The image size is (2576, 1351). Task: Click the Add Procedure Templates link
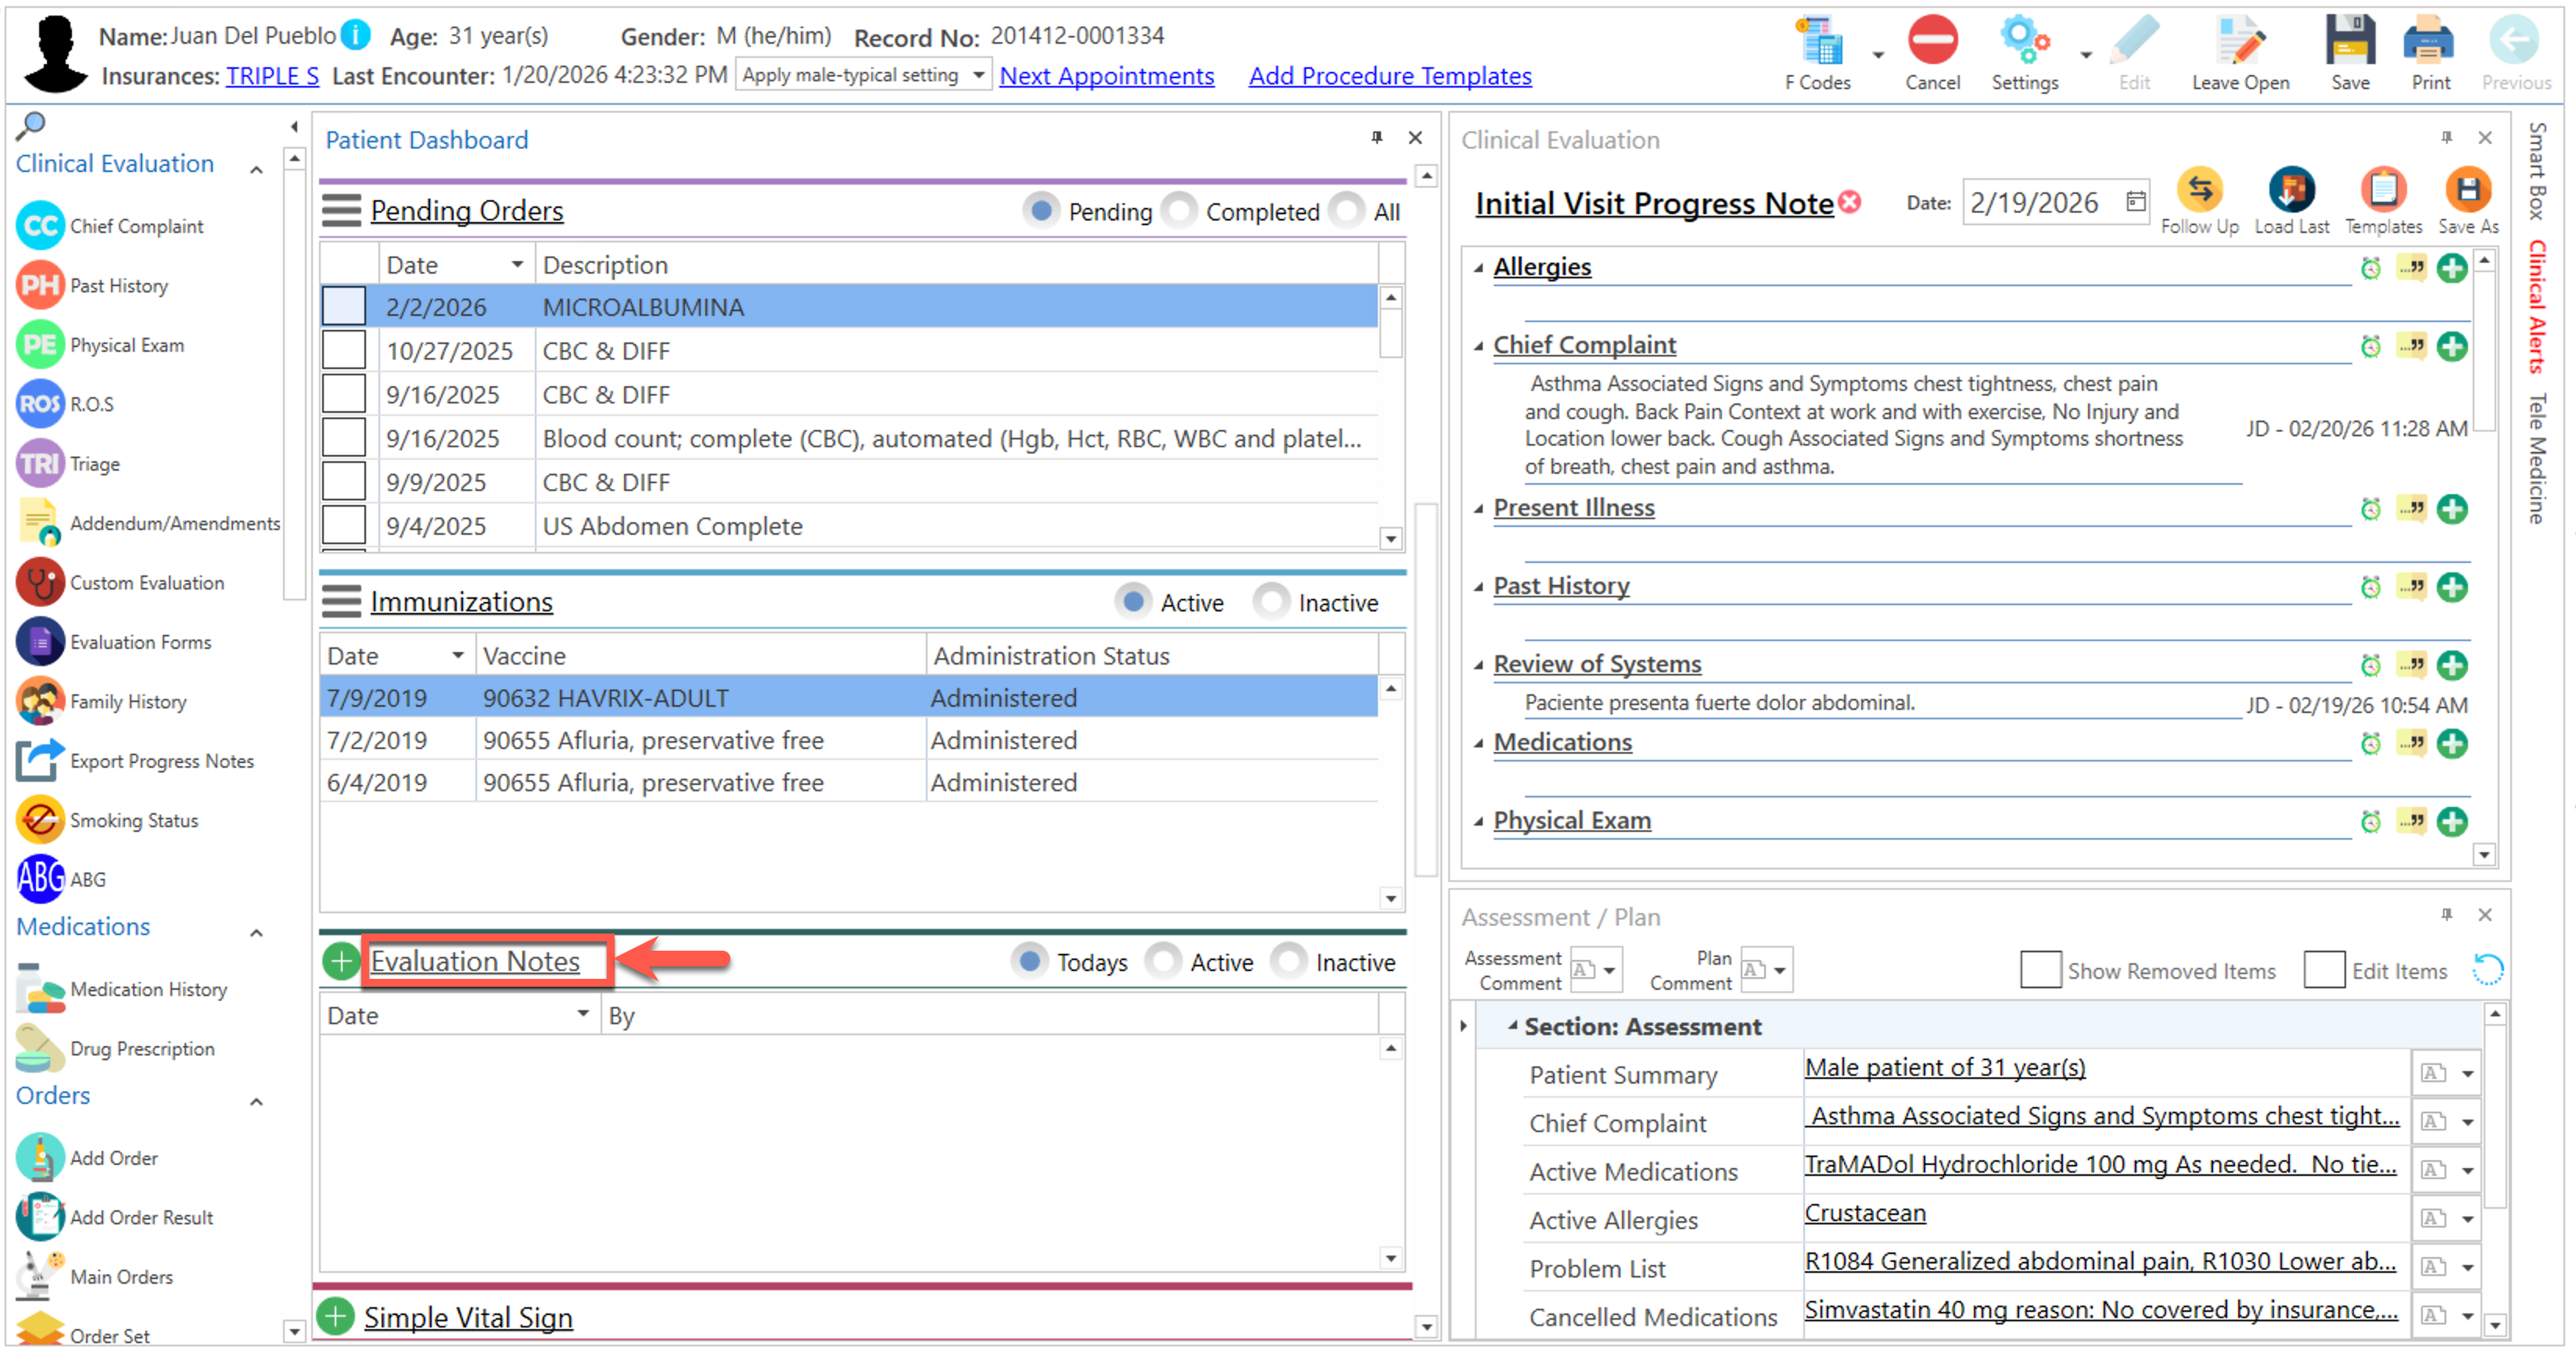pyautogui.click(x=1389, y=76)
